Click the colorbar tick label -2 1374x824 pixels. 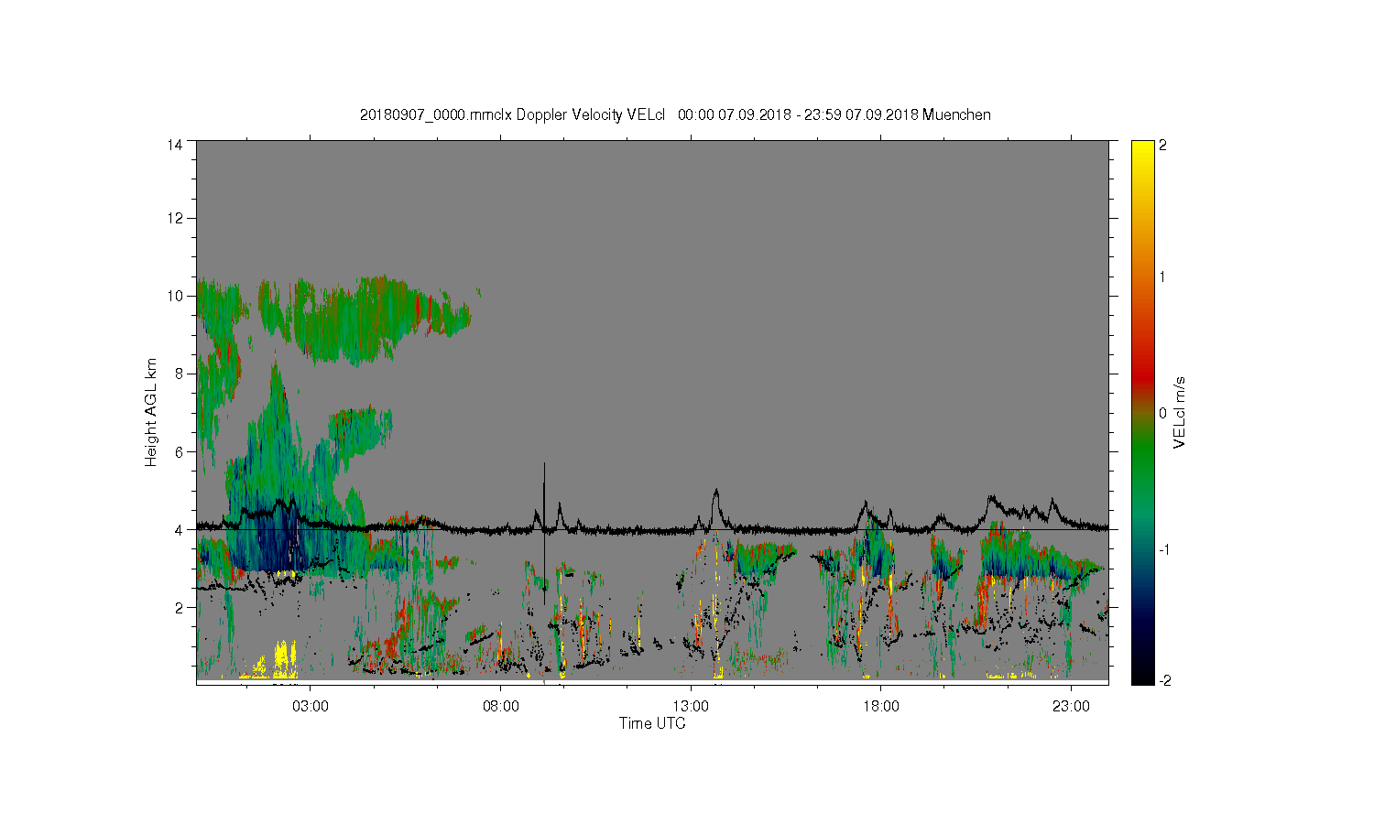pos(1164,680)
